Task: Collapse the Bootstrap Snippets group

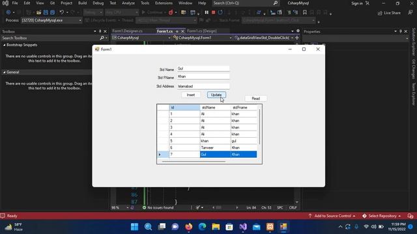Action: pos(5,45)
